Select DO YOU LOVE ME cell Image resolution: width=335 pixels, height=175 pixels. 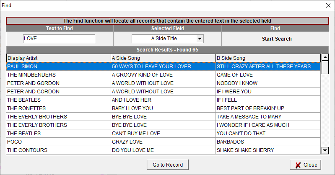point(164,150)
